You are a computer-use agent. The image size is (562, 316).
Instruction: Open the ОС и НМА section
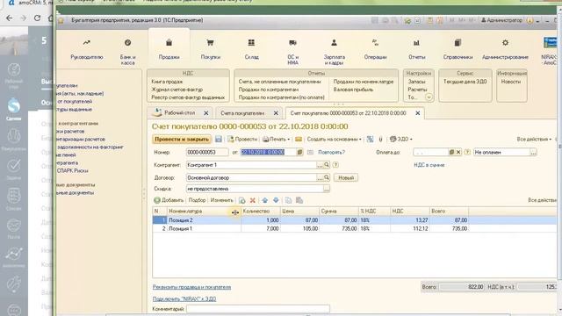point(292,52)
